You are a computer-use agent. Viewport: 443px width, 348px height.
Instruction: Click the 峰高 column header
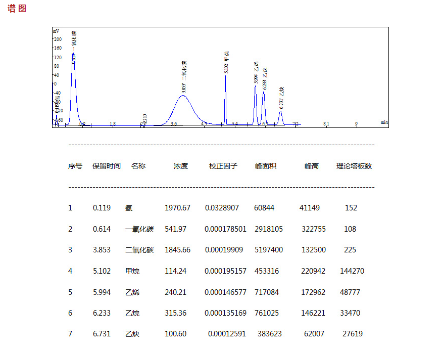(311, 166)
